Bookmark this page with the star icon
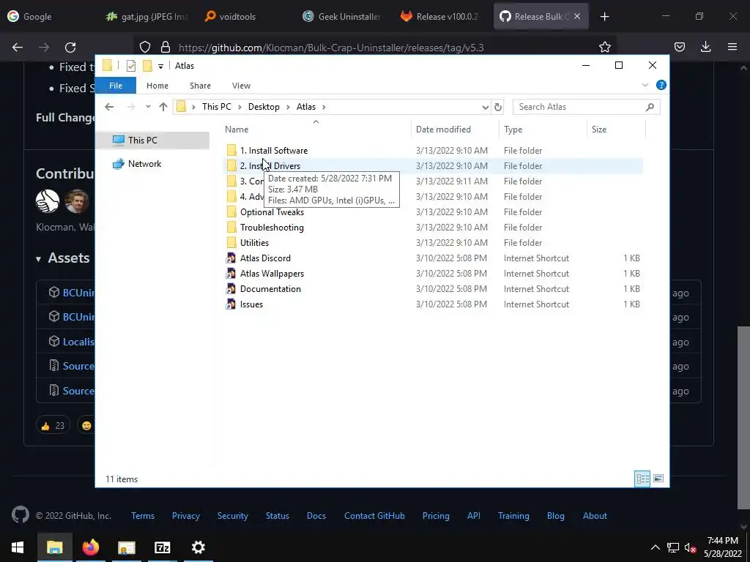 (604, 47)
